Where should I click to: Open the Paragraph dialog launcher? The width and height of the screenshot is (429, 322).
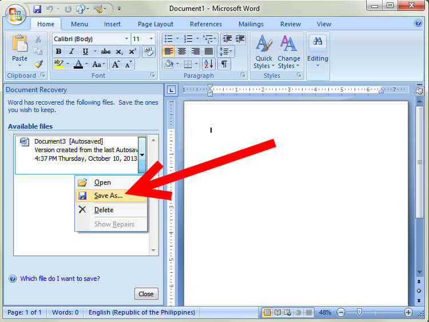coord(243,75)
